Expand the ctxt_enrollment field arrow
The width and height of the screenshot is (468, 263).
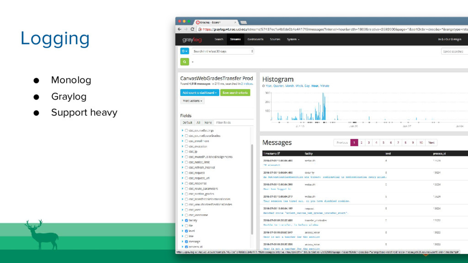click(182, 141)
